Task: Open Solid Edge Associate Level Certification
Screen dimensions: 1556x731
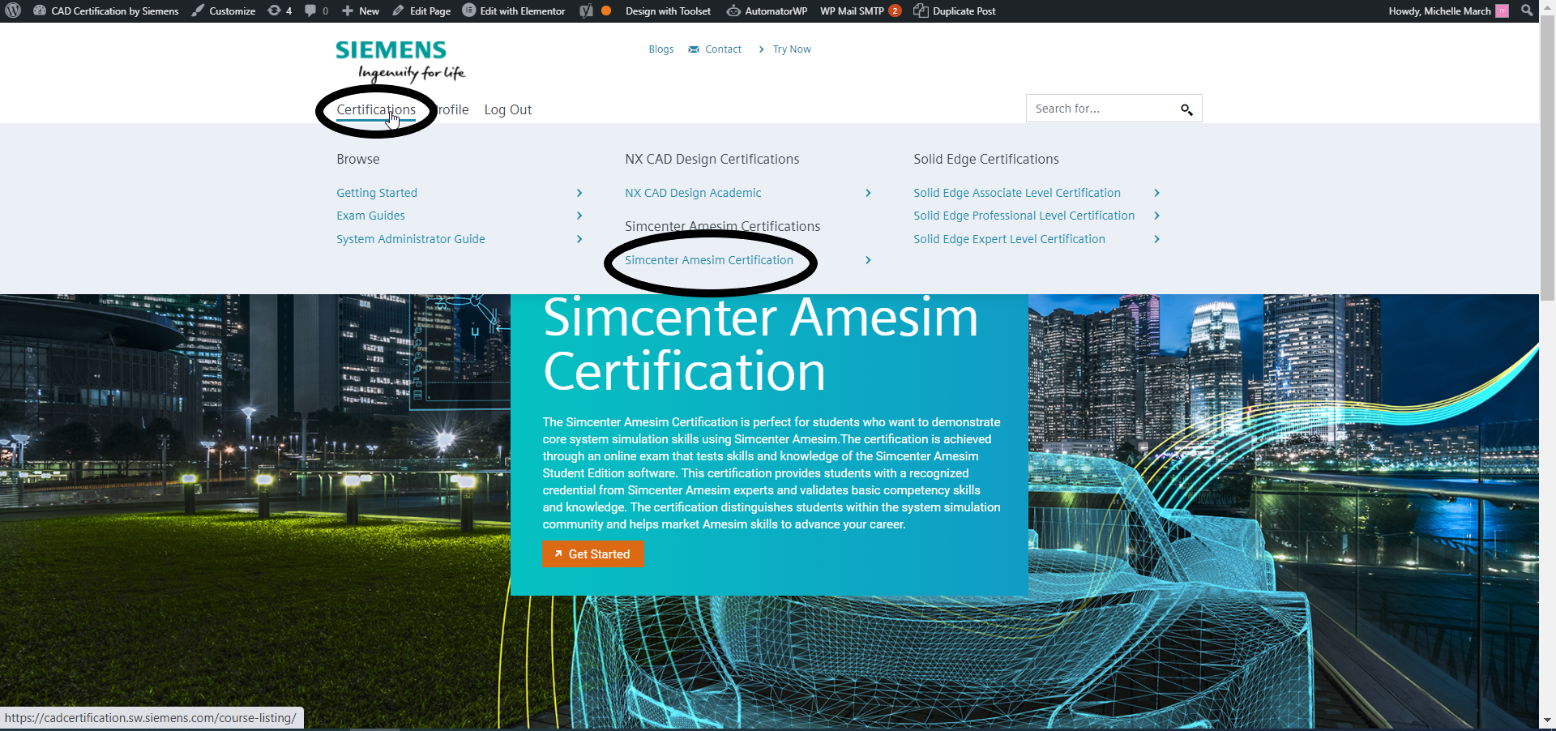Action: (1017, 193)
